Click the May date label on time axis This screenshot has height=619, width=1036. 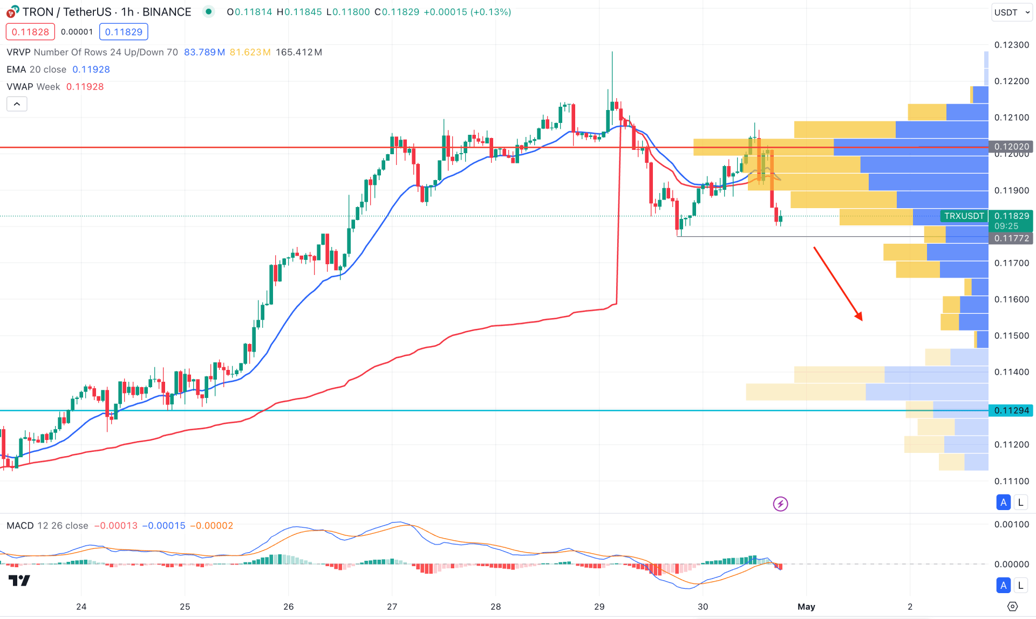806,607
